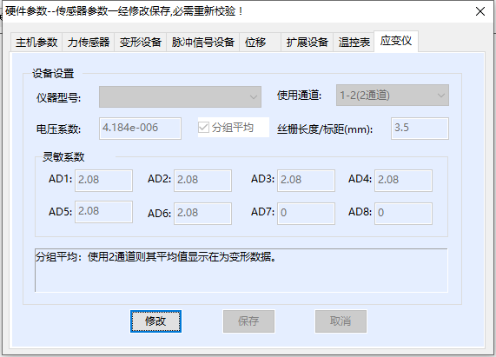This screenshot has height=357, width=496.
Task: Click the 电压系数 input field
Action: coord(140,129)
